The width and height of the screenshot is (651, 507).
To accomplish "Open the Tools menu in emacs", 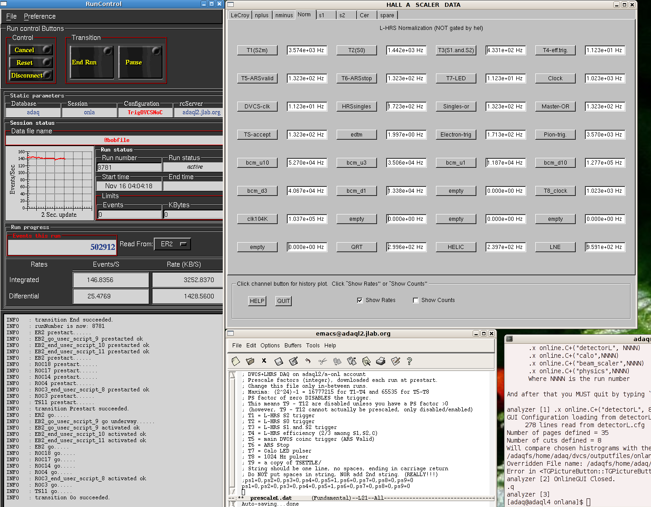I will point(313,346).
